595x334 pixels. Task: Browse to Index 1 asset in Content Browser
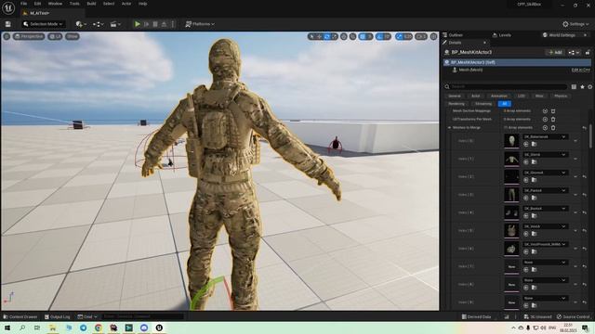pyautogui.click(x=535, y=162)
